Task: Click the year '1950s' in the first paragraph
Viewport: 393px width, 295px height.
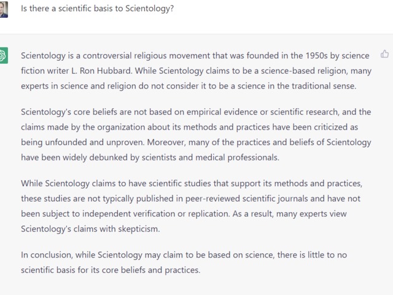Action: coord(316,55)
